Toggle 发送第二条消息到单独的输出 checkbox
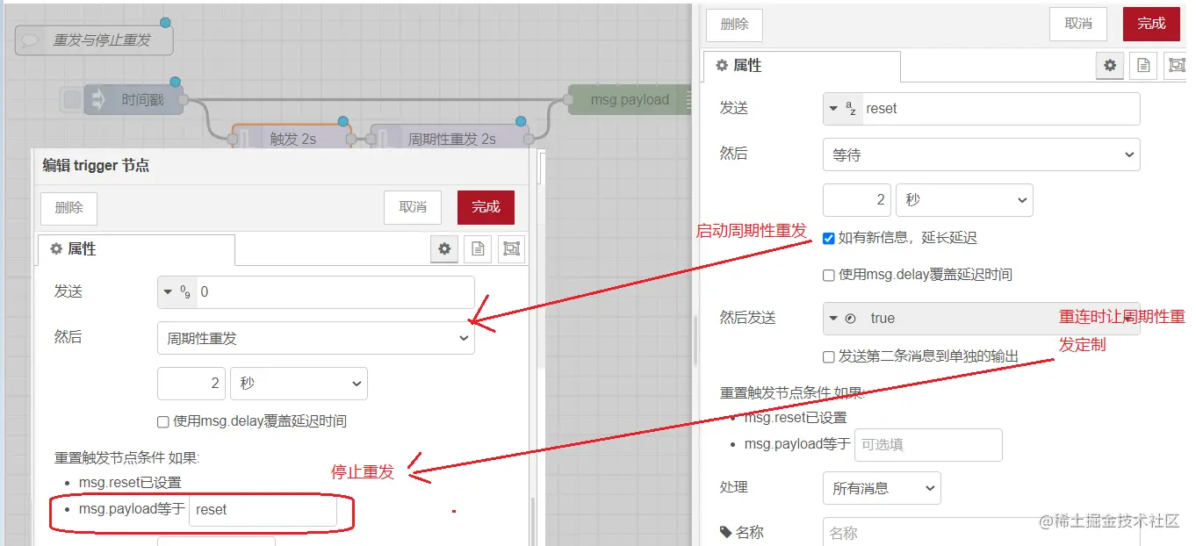Screen dimensions: 1196x546 click(828, 356)
